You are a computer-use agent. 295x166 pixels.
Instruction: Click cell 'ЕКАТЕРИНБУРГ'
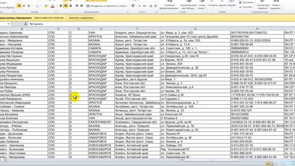pos(101,122)
